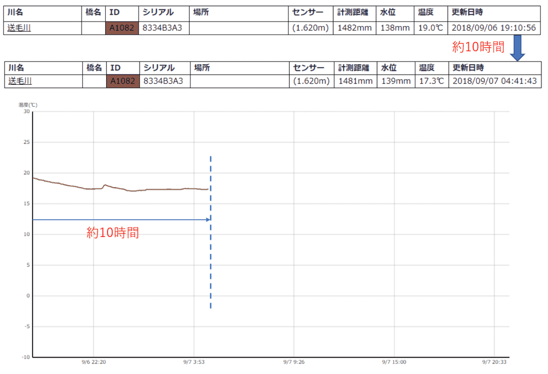This screenshot has width=548, height=374.
Task: Click the horizontal blue arrow's arrowhead on chart
Action: point(208,220)
